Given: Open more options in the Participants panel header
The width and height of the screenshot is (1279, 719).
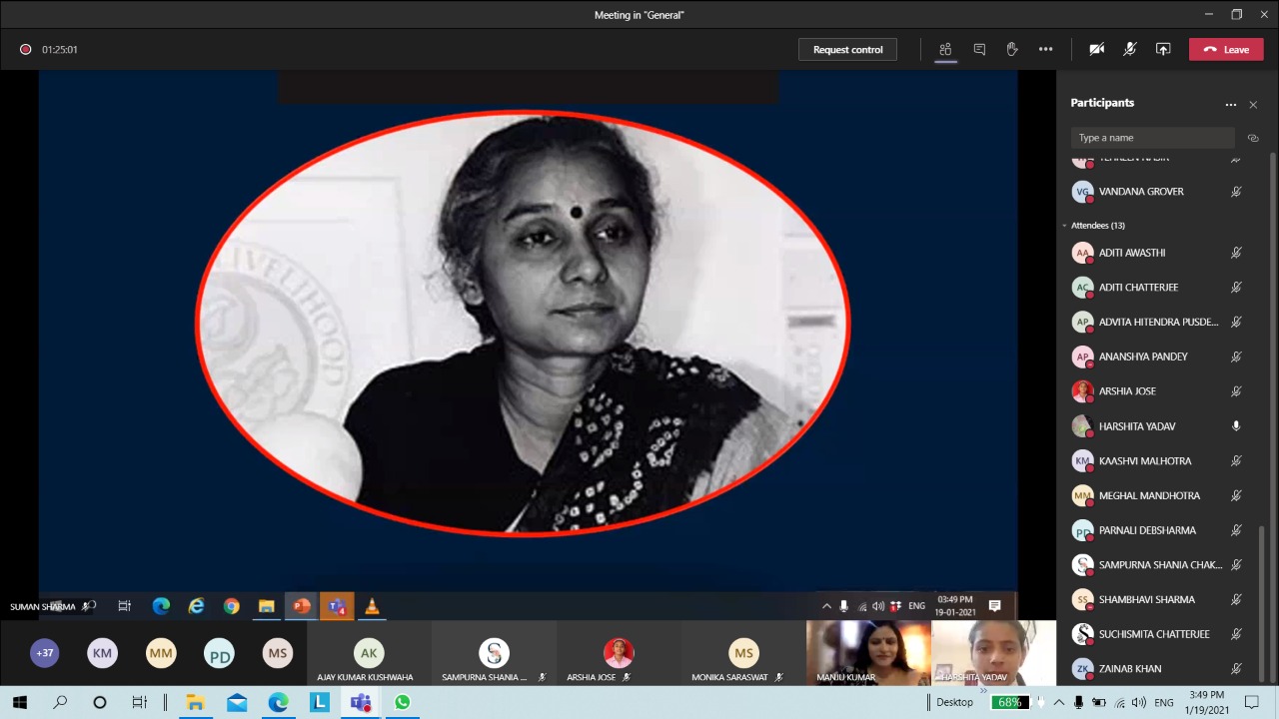Looking at the screenshot, I should point(1231,104).
